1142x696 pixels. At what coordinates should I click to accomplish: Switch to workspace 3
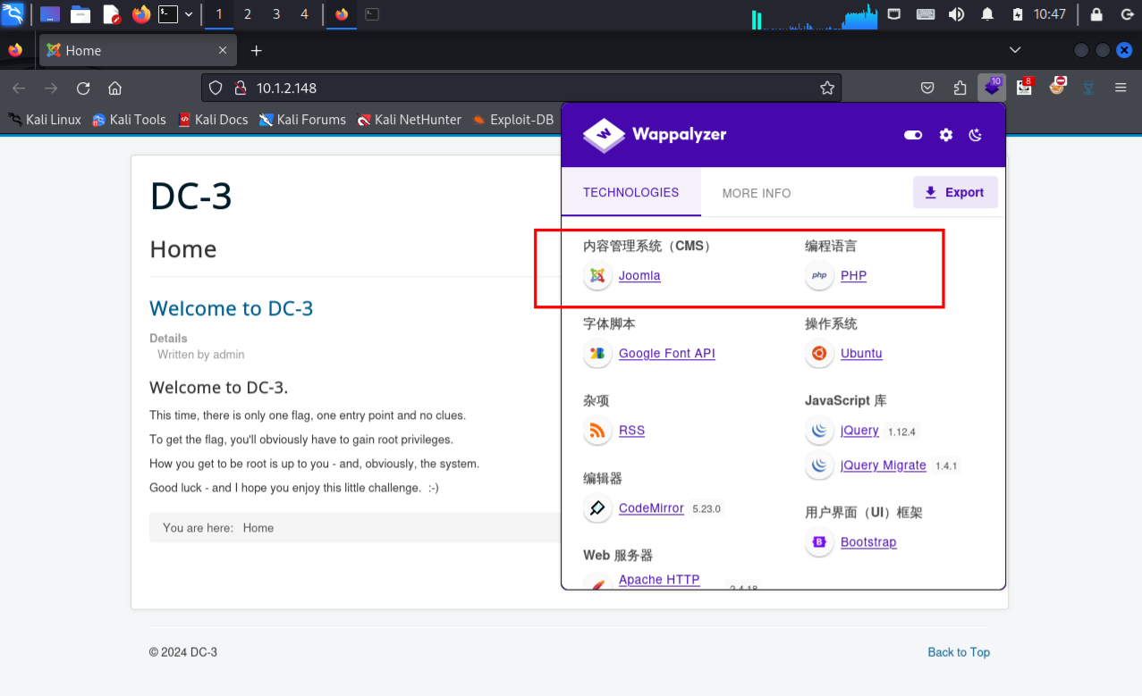tap(276, 14)
